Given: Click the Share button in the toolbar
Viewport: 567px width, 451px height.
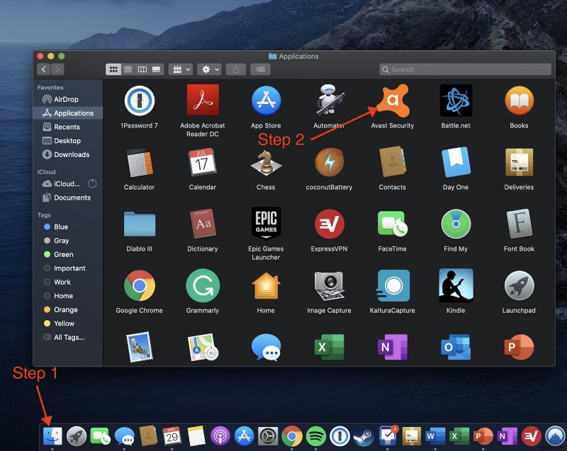Looking at the screenshot, I should click(x=237, y=69).
